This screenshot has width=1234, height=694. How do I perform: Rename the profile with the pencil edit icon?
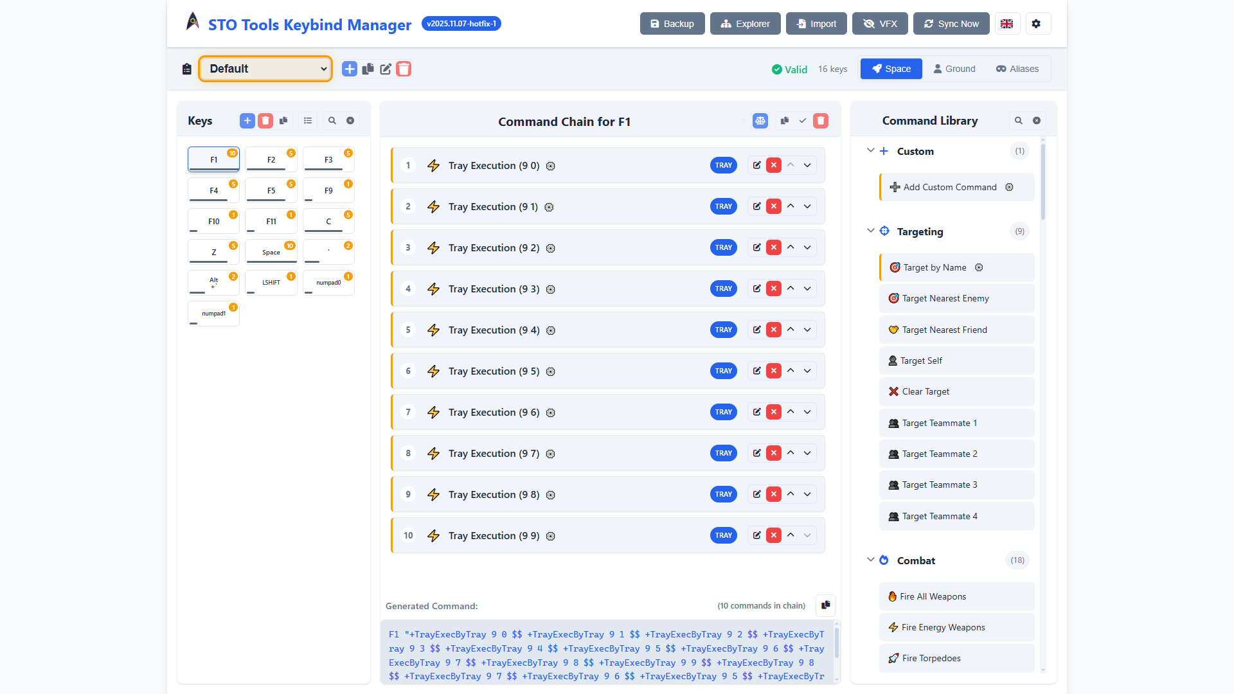385,69
